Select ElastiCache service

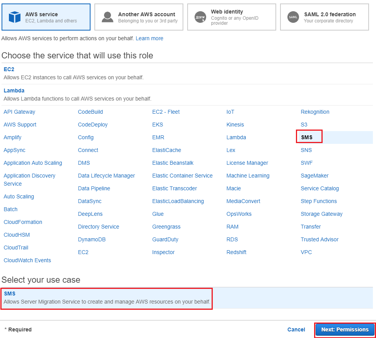167,150
